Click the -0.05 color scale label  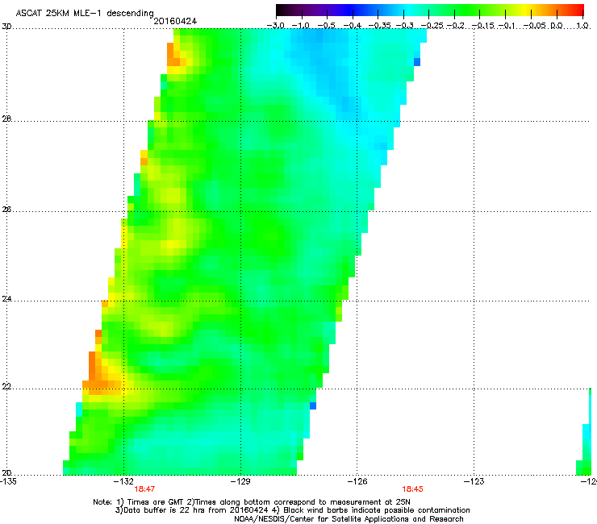click(535, 26)
